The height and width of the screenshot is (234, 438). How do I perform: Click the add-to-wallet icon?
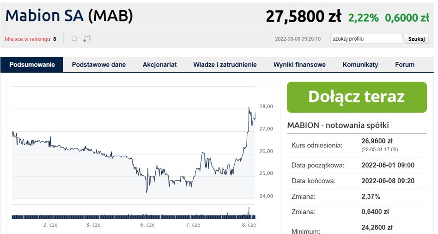87,39
